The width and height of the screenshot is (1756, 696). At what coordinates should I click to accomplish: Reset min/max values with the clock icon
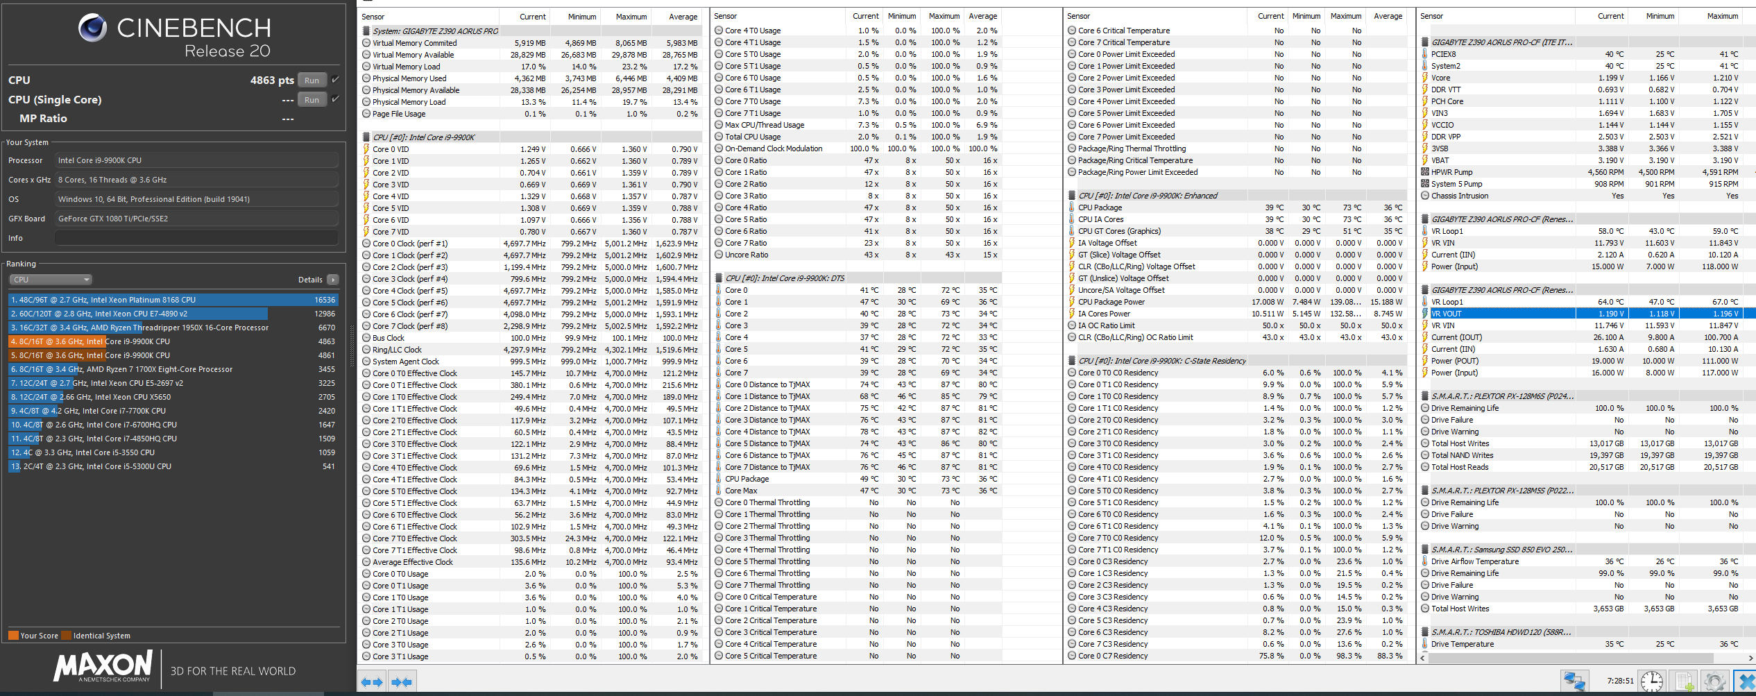click(x=1651, y=681)
